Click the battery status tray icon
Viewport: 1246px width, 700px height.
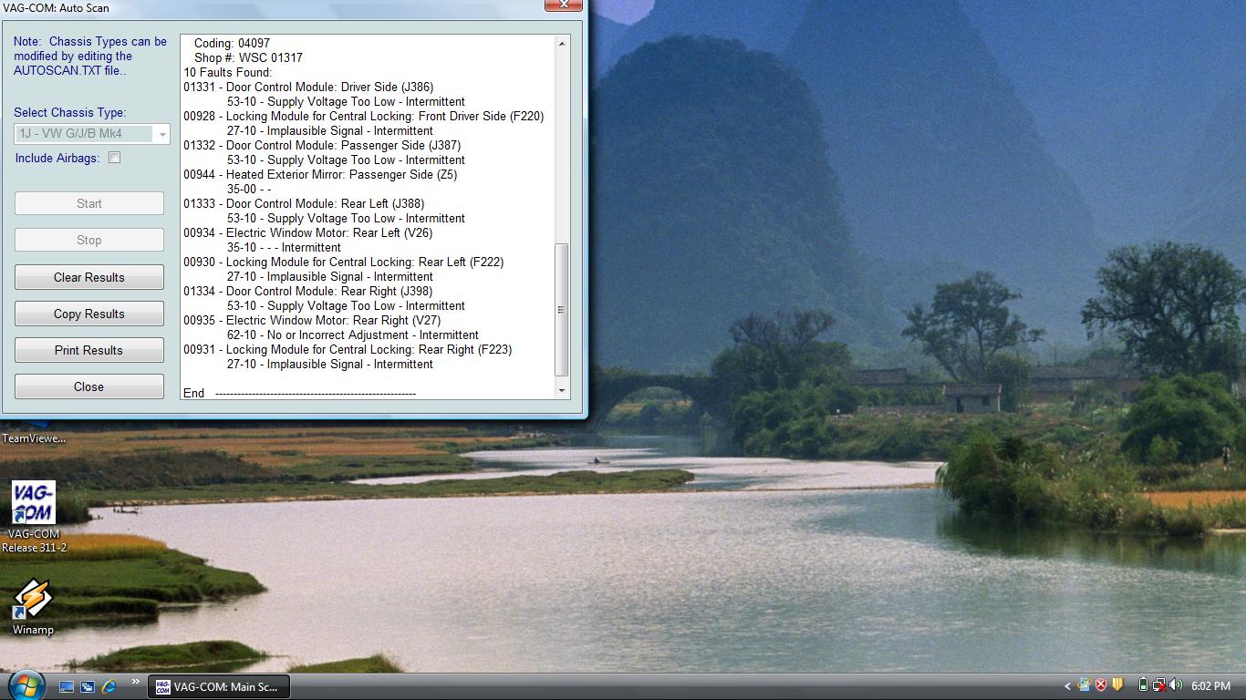(x=1143, y=685)
